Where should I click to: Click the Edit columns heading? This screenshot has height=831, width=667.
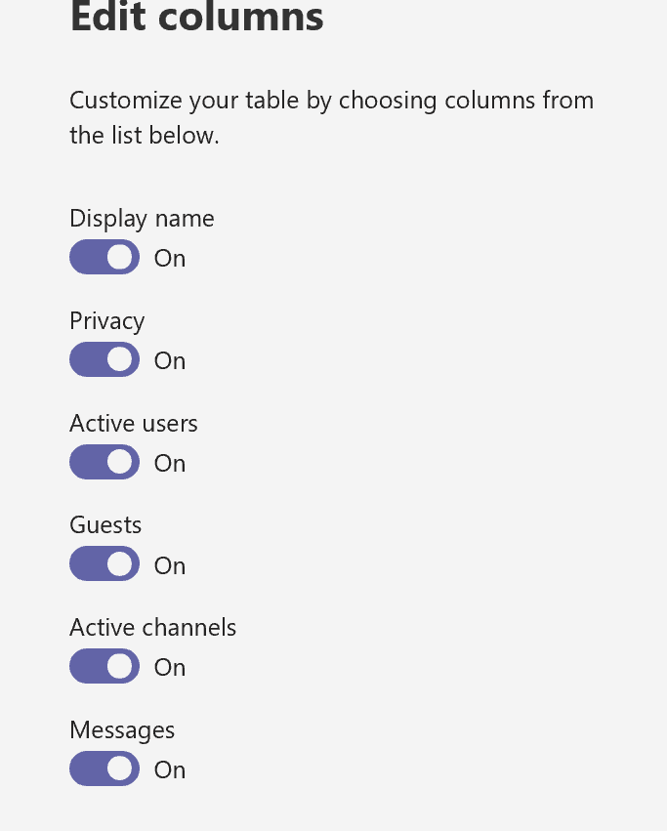[x=196, y=17]
